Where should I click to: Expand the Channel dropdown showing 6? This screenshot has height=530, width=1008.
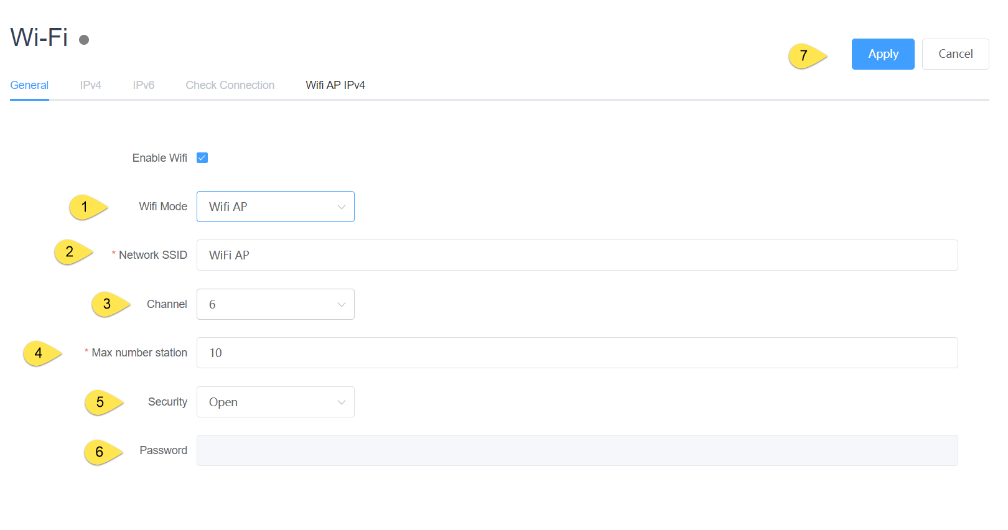(275, 304)
